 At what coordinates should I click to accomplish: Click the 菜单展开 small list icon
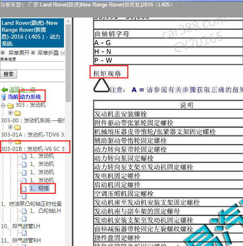(x=3, y=52)
